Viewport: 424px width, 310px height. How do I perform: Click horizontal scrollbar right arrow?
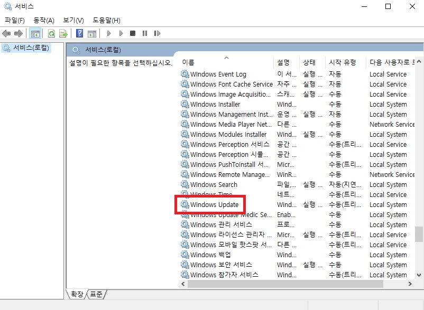point(410,284)
